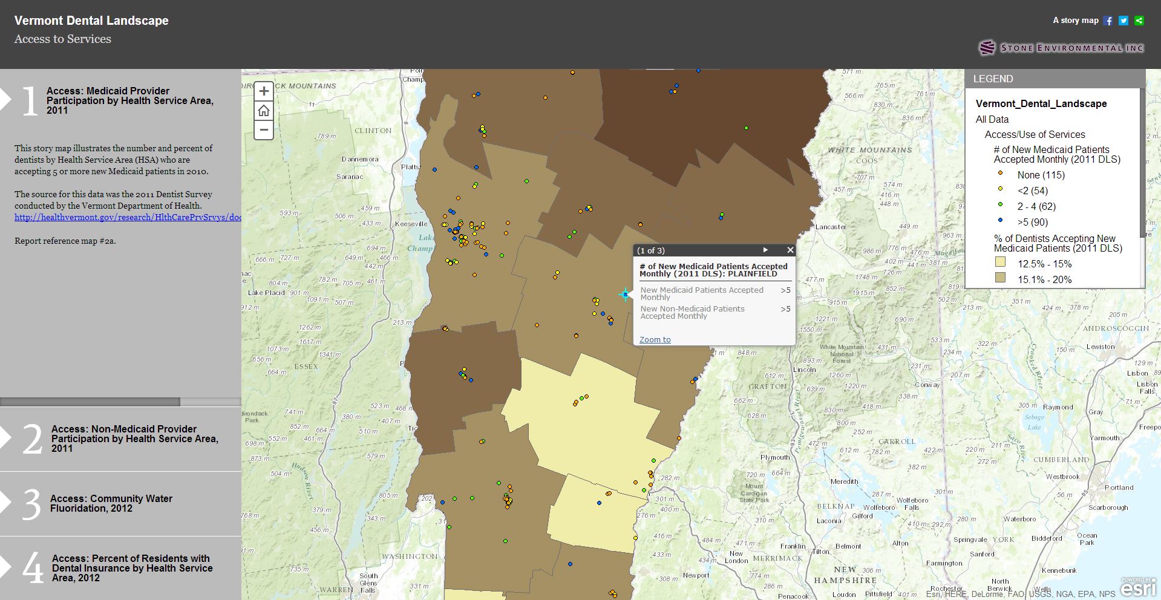Click the 'New Non-Medicaid Patients Accepted Monthly' row

[715, 312]
